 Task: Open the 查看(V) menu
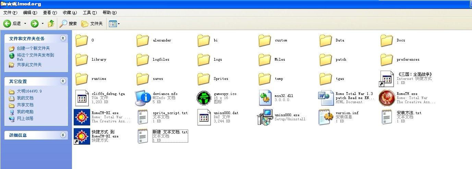click(x=50, y=13)
